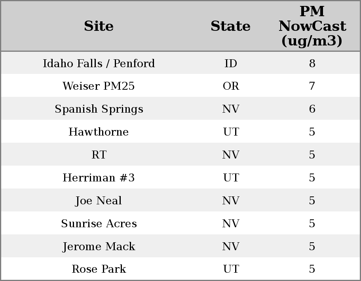Select the Weiser PM25 site cell
This screenshot has height=281, width=361.
(x=99, y=86)
